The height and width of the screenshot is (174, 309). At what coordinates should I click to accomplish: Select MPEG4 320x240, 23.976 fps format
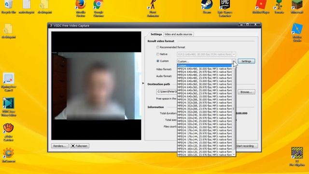[x=204, y=124]
